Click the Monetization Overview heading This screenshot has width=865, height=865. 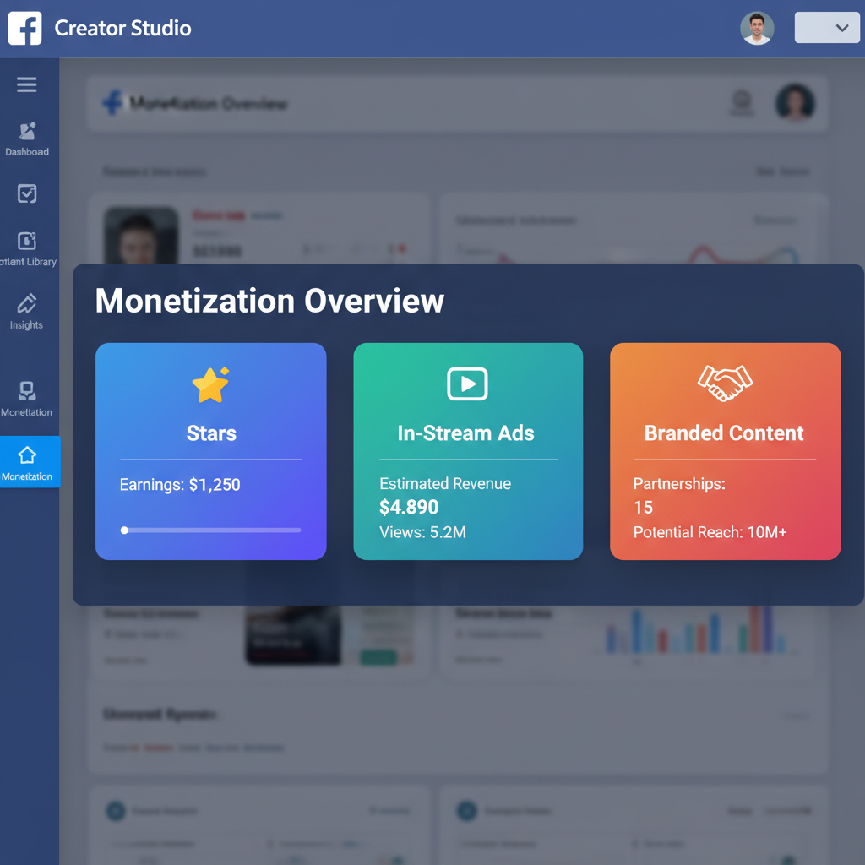click(x=269, y=301)
